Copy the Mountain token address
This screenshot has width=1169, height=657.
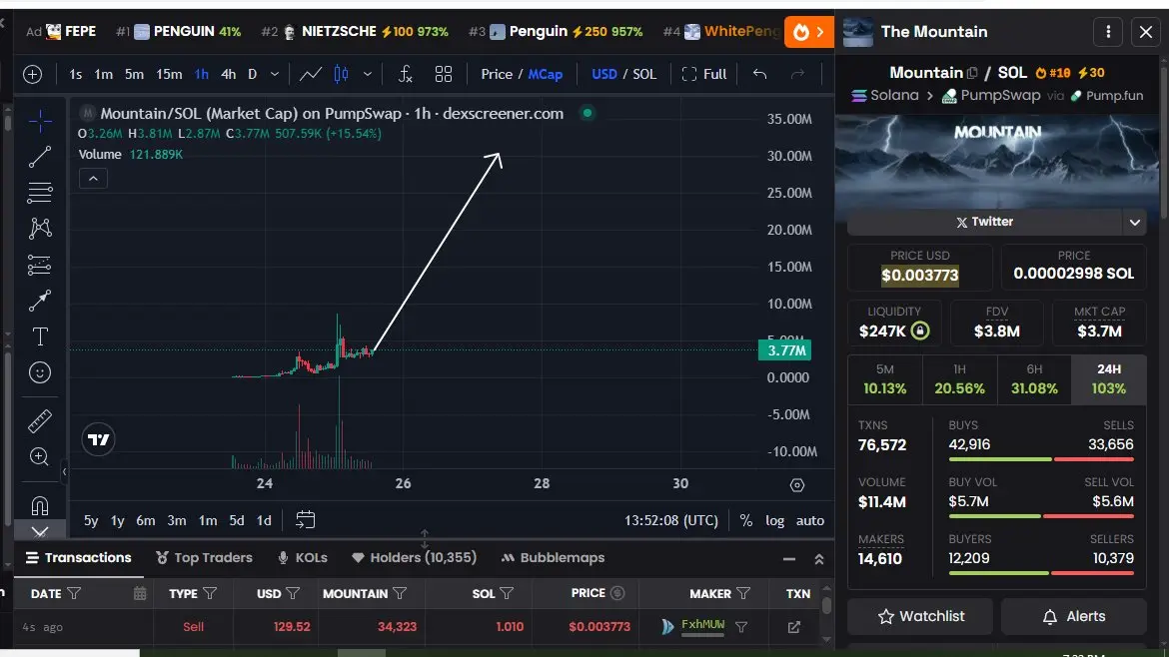(x=971, y=73)
